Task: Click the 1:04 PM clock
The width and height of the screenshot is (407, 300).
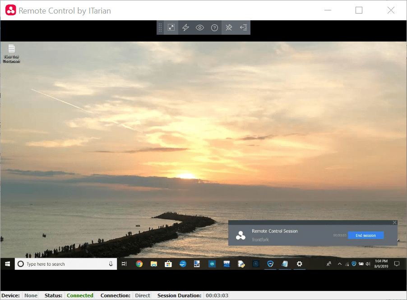Action: pos(381,261)
